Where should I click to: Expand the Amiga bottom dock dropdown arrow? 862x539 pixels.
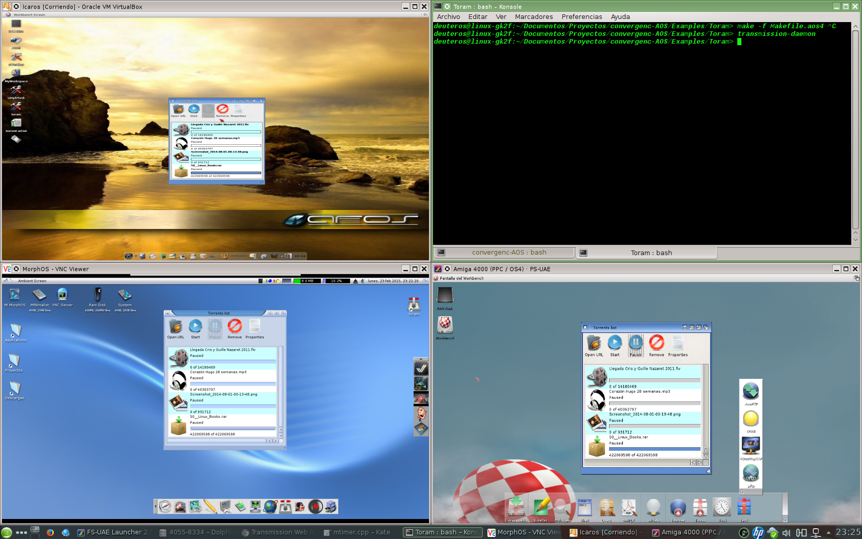[x=785, y=519]
